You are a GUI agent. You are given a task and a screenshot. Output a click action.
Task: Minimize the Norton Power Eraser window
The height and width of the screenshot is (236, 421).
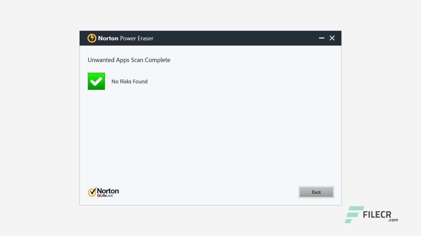(321, 38)
